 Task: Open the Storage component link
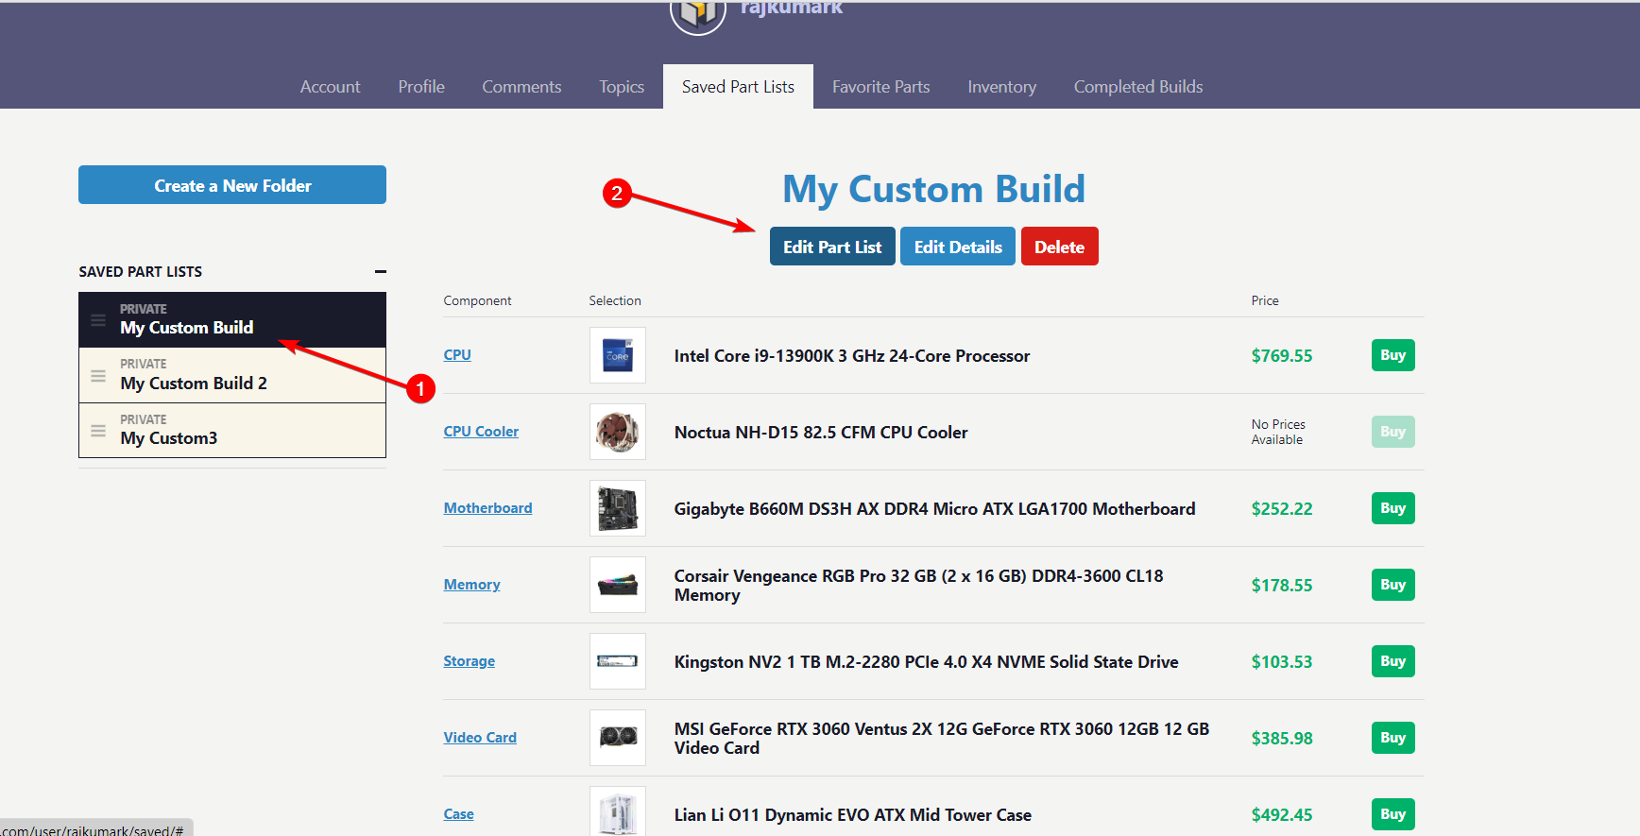(x=470, y=661)
